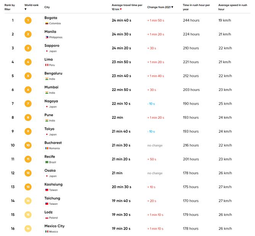Click the Taiwan flag under Kaohsiung
Viewport: 255px width, 236px height.
point(47,190)
